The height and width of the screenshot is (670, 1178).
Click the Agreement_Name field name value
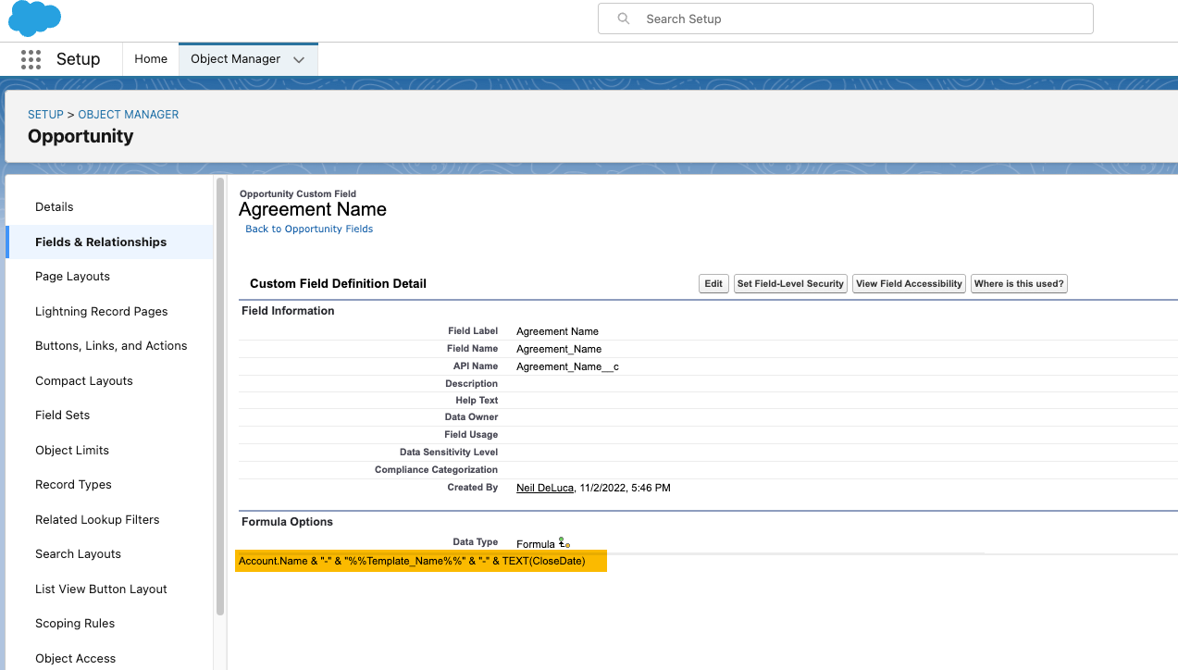559,349
